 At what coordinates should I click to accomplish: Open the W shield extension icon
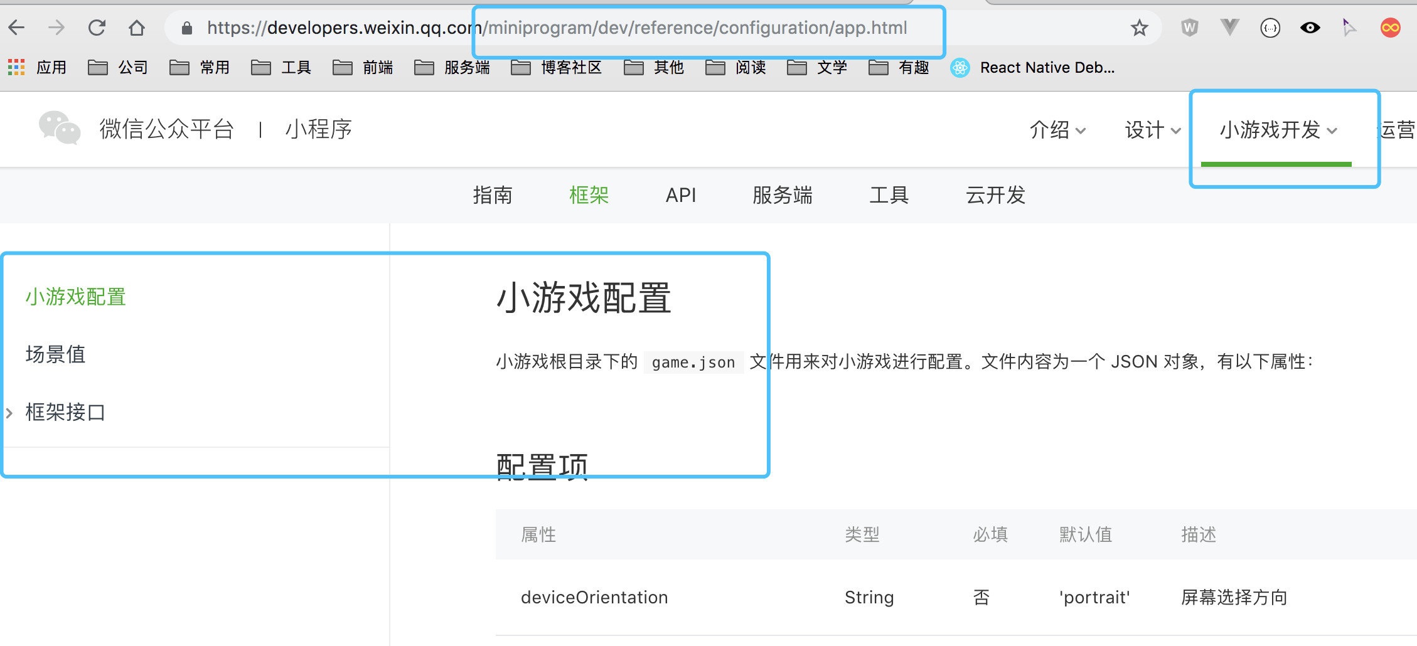(x=1190, y=28)
